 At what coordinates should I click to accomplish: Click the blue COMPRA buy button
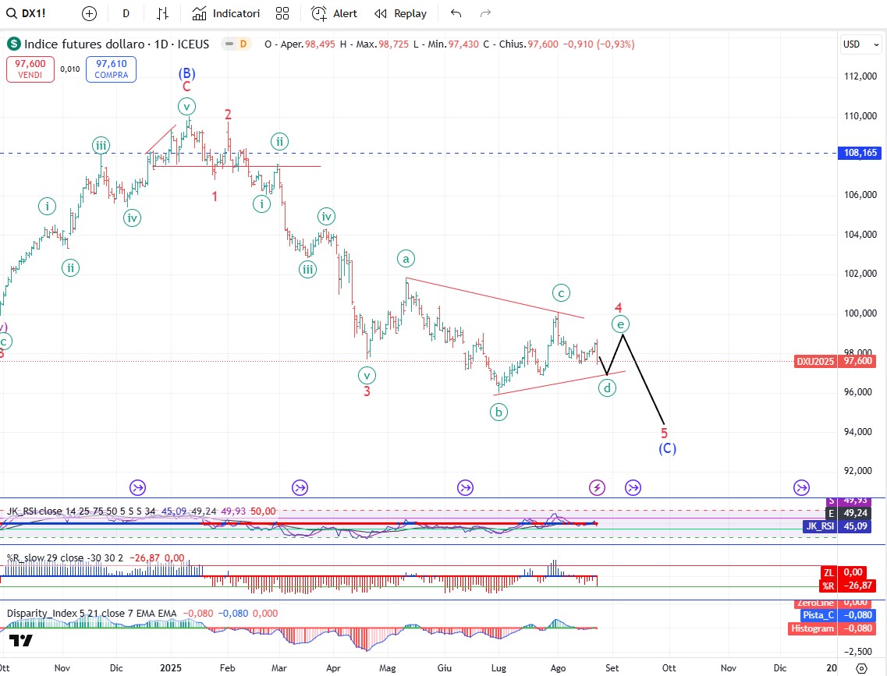coord(112,69)
